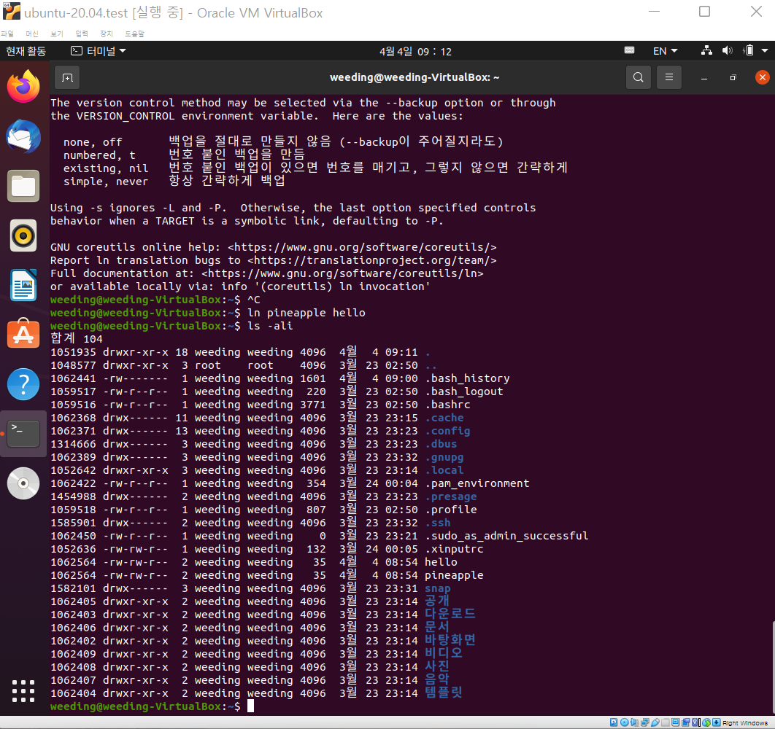Click the on-screen keyboard indicator in top bar

(x=629, y=50)
